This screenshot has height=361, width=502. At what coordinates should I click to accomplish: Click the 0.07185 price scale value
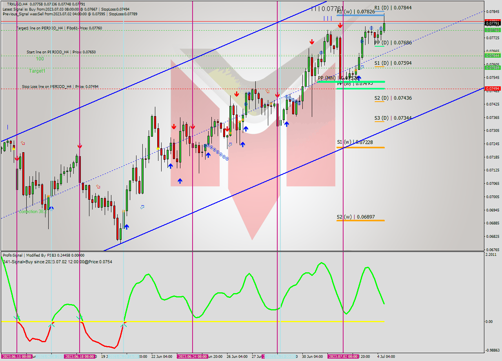pos(493,157)
